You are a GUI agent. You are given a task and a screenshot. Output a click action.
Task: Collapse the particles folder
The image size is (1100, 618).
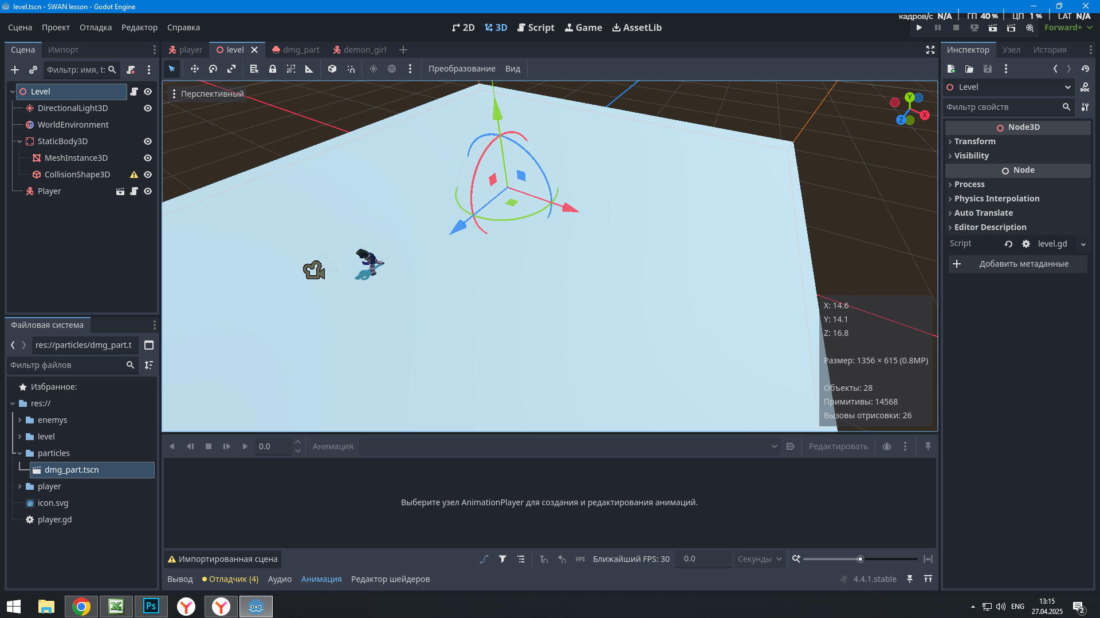(x=19, y=453)
